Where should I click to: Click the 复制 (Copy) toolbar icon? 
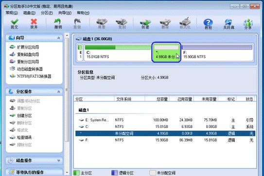(x=122, y=24)
